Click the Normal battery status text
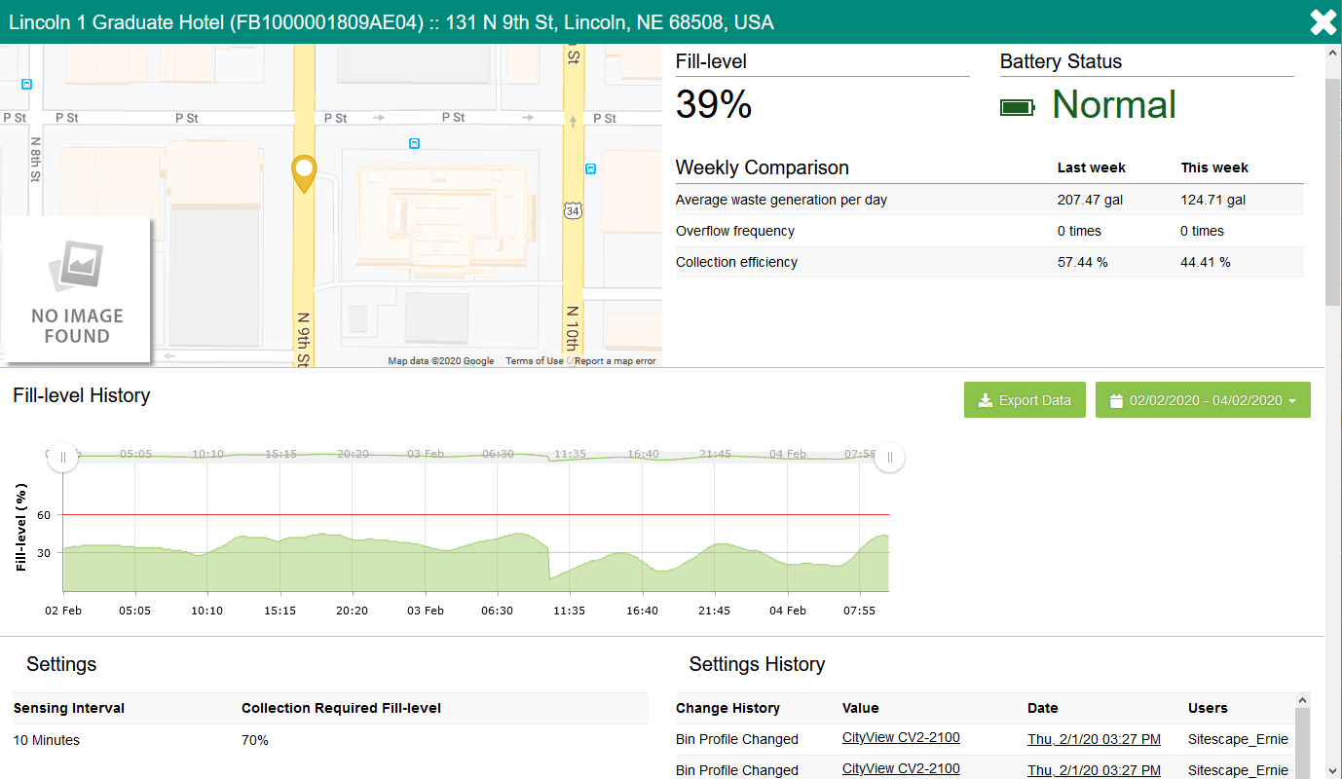This screenshot has height=779, width=1342. tap(1114, 104)
